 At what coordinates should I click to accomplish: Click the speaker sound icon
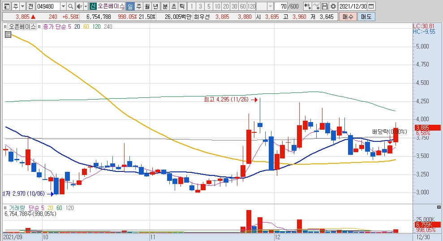coord(79,6)
